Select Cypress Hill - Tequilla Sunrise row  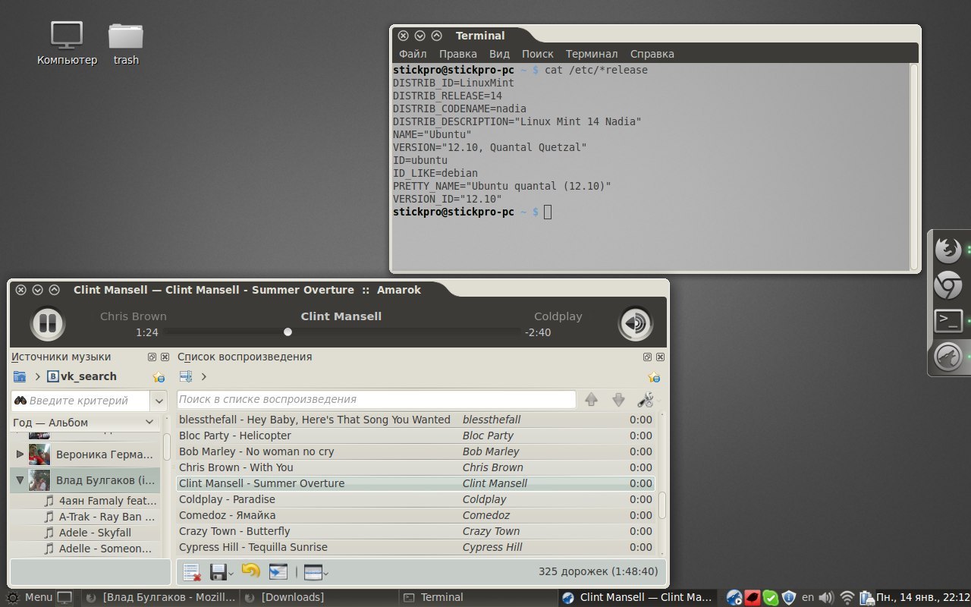416,547
